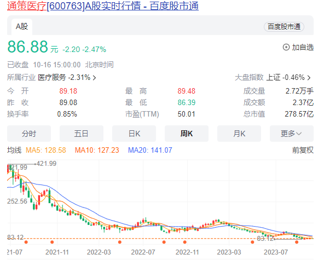Expand industry details with the chevron after -2.31%
Screen dimensions: 318x260
pyautogui.click(x=94, y=78)
